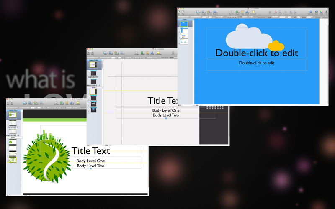Insert Text Box in middle gray window
The height and width of the screenshot is (209, 335).
click(137, 53)
